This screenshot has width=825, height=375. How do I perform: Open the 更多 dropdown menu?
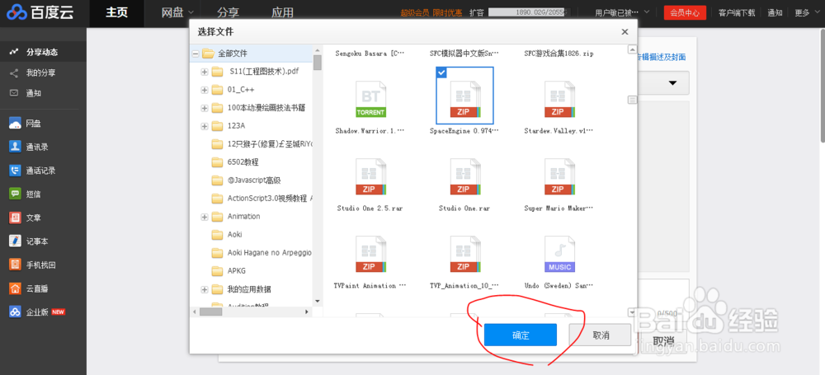pos(807,12)
